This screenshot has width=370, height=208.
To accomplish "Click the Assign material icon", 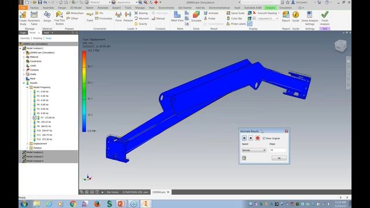I will tap(47, 17).
